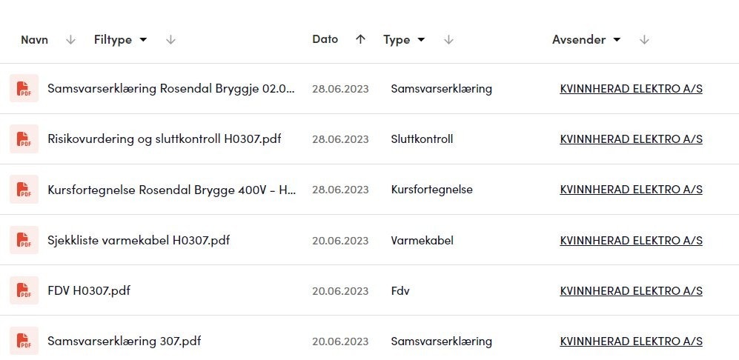Sort the Avsender column with its arrow
The width and height of the screenshot is (739, 360).
(644, 39)
